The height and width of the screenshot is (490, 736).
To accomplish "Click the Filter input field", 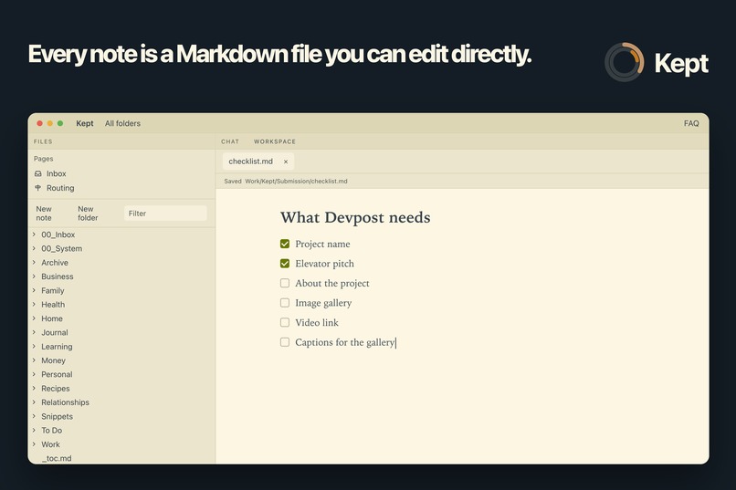I will (x=165, y=214).
